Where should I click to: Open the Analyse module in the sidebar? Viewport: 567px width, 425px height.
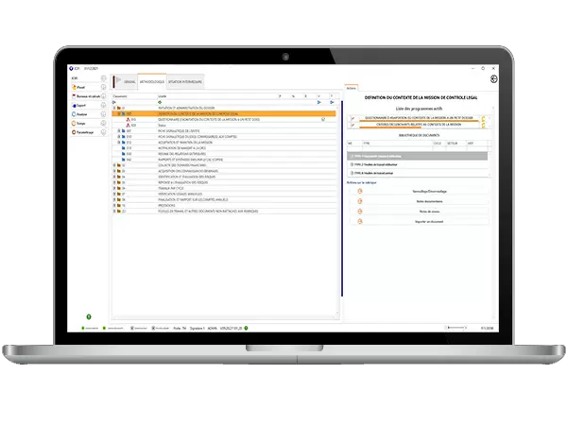click(80, 114)
